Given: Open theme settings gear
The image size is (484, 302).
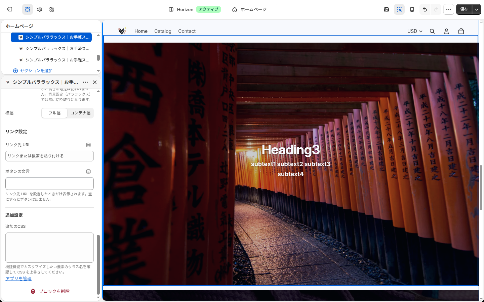Looking at the screenshot, I should pyautogui.click(x=40, y=9).
